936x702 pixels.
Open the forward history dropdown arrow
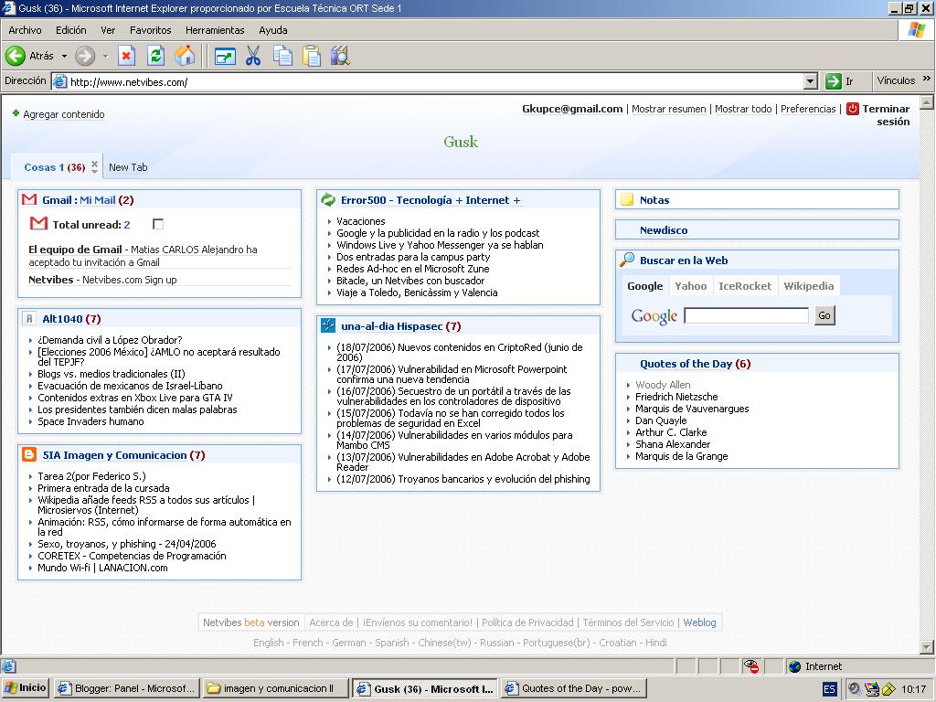[105, 56]
